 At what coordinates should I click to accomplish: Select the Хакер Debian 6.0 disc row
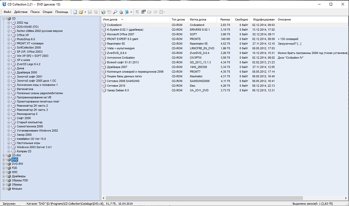(225, 90)
